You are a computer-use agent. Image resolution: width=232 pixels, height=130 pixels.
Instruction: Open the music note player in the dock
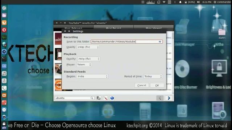point(4,73)
